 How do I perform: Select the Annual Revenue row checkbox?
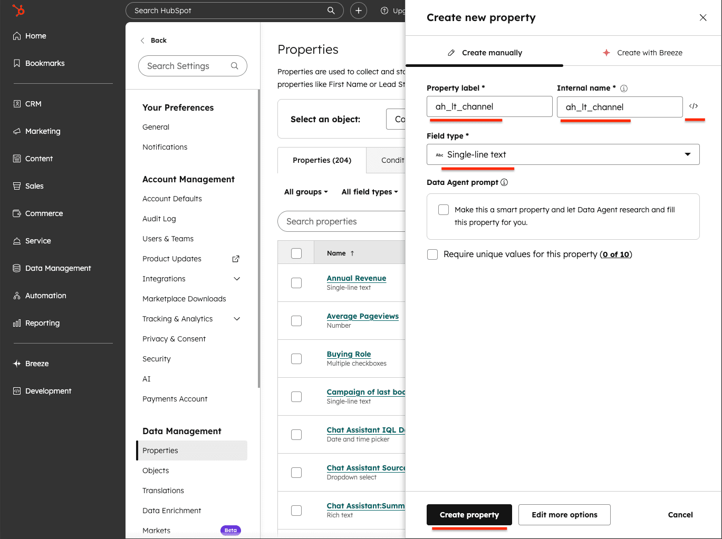[296, 283]
